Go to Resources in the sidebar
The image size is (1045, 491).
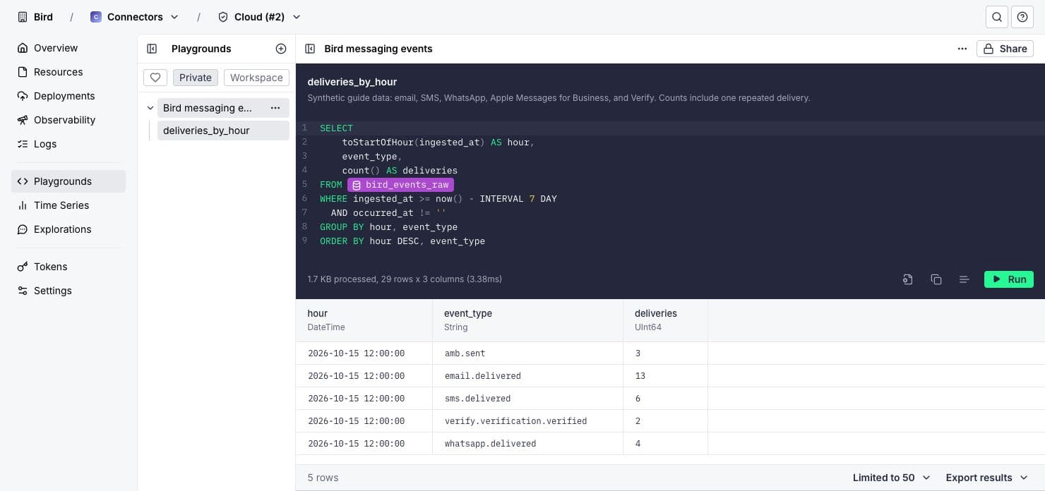(68, 72)
